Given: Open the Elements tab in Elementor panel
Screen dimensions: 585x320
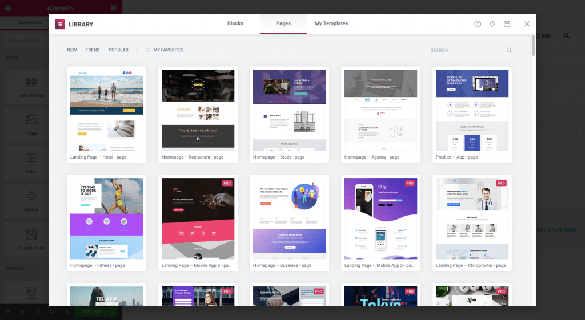Looking at the screenshot, I should pos(30,22).
